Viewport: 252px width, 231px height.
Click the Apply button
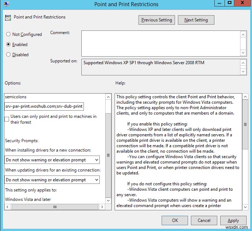[233, 220]
